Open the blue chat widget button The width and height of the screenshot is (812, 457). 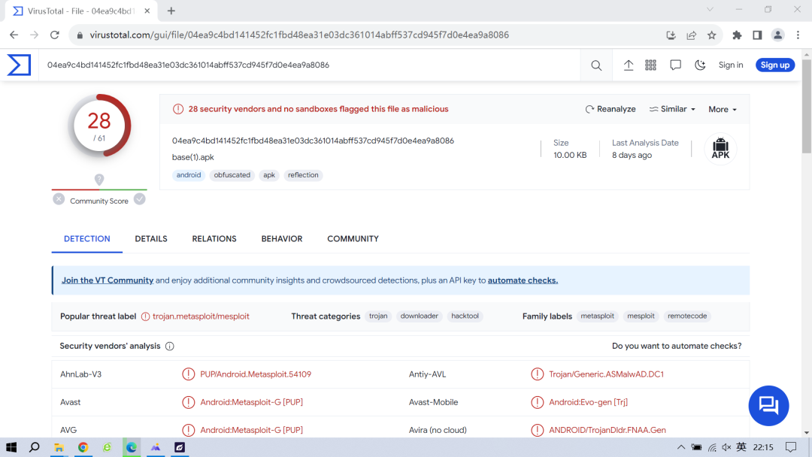click(768, 406)
